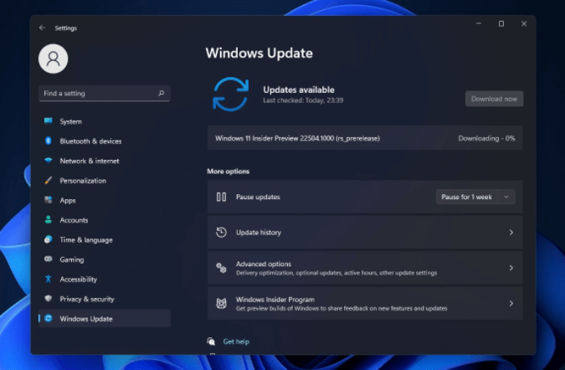Click the Windows Update sidebar icon
Viewport: 565px width, 370px height.
pos(49,318)
